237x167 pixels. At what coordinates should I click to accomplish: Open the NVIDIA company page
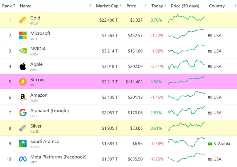(x=38, y=49)
